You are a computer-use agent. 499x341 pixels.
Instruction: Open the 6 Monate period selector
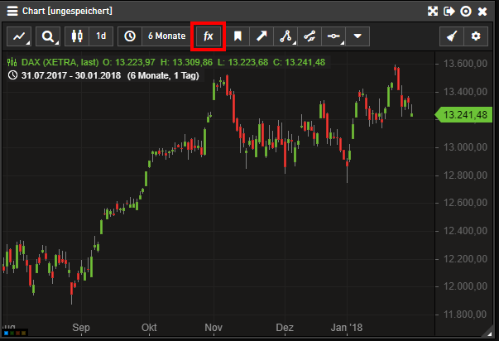[x=167, y=36]
